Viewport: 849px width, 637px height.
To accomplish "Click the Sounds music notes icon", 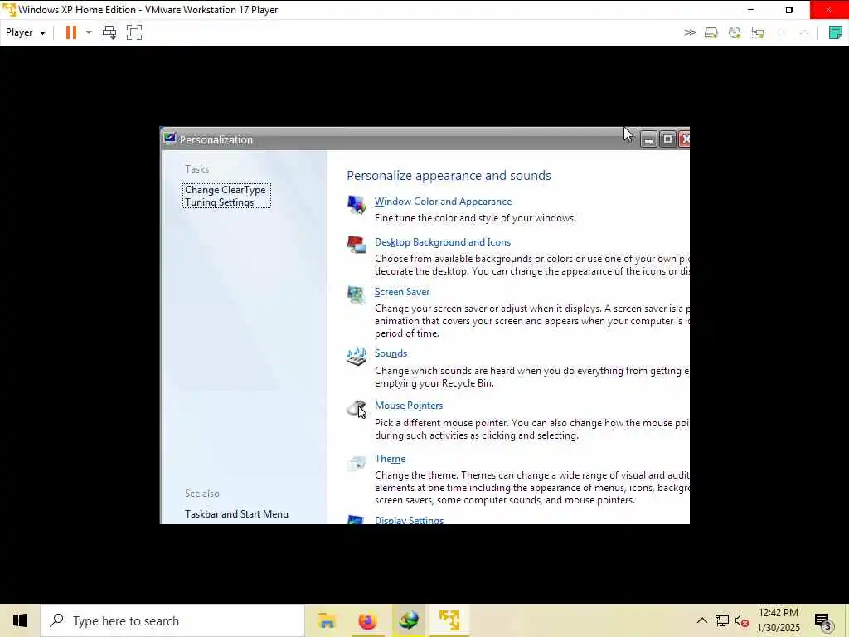I will tap(357, 356).
